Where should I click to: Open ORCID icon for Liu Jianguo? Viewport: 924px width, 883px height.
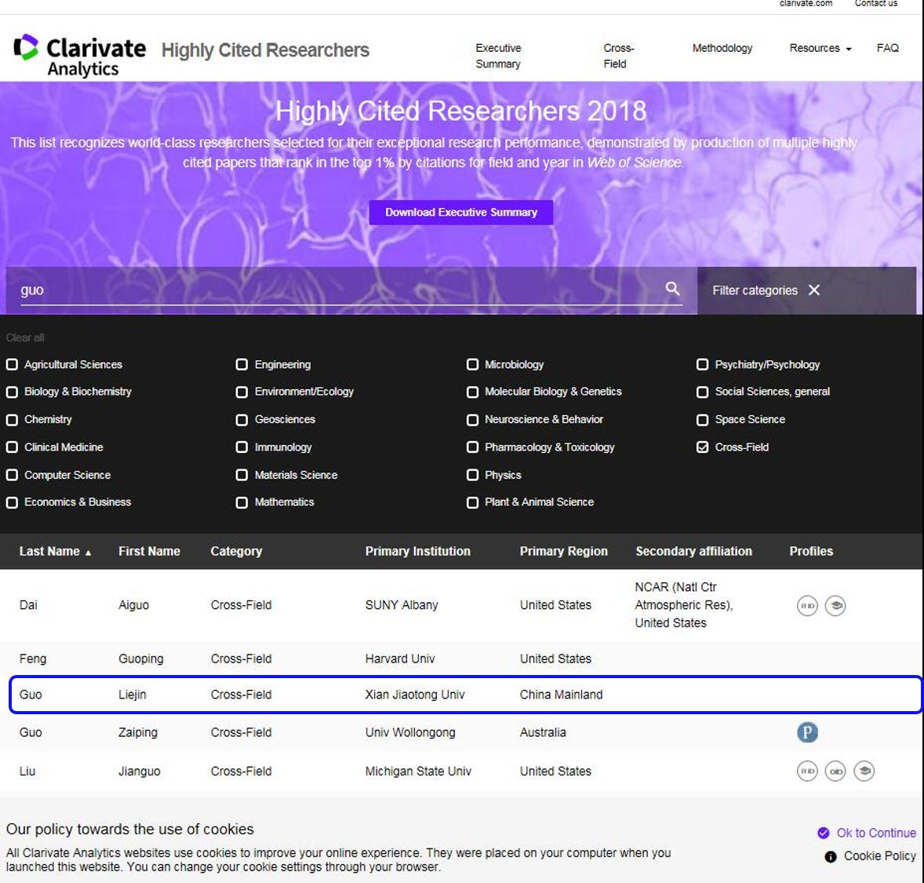(x=835, y=771)
